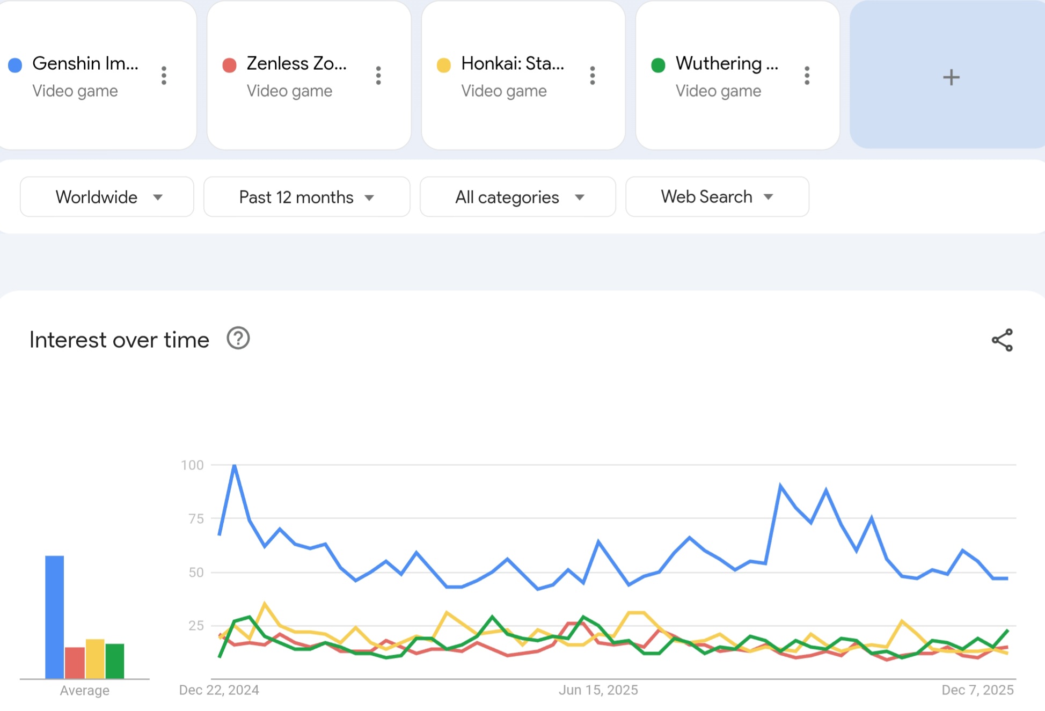The height and width of the screenshot is (711, 1045).
Task: Click the blue Genshin average bar
Action: 54,617
